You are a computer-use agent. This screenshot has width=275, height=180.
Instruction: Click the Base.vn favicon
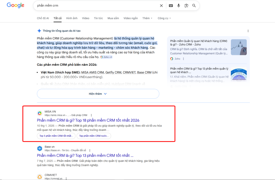coord(40,148)
